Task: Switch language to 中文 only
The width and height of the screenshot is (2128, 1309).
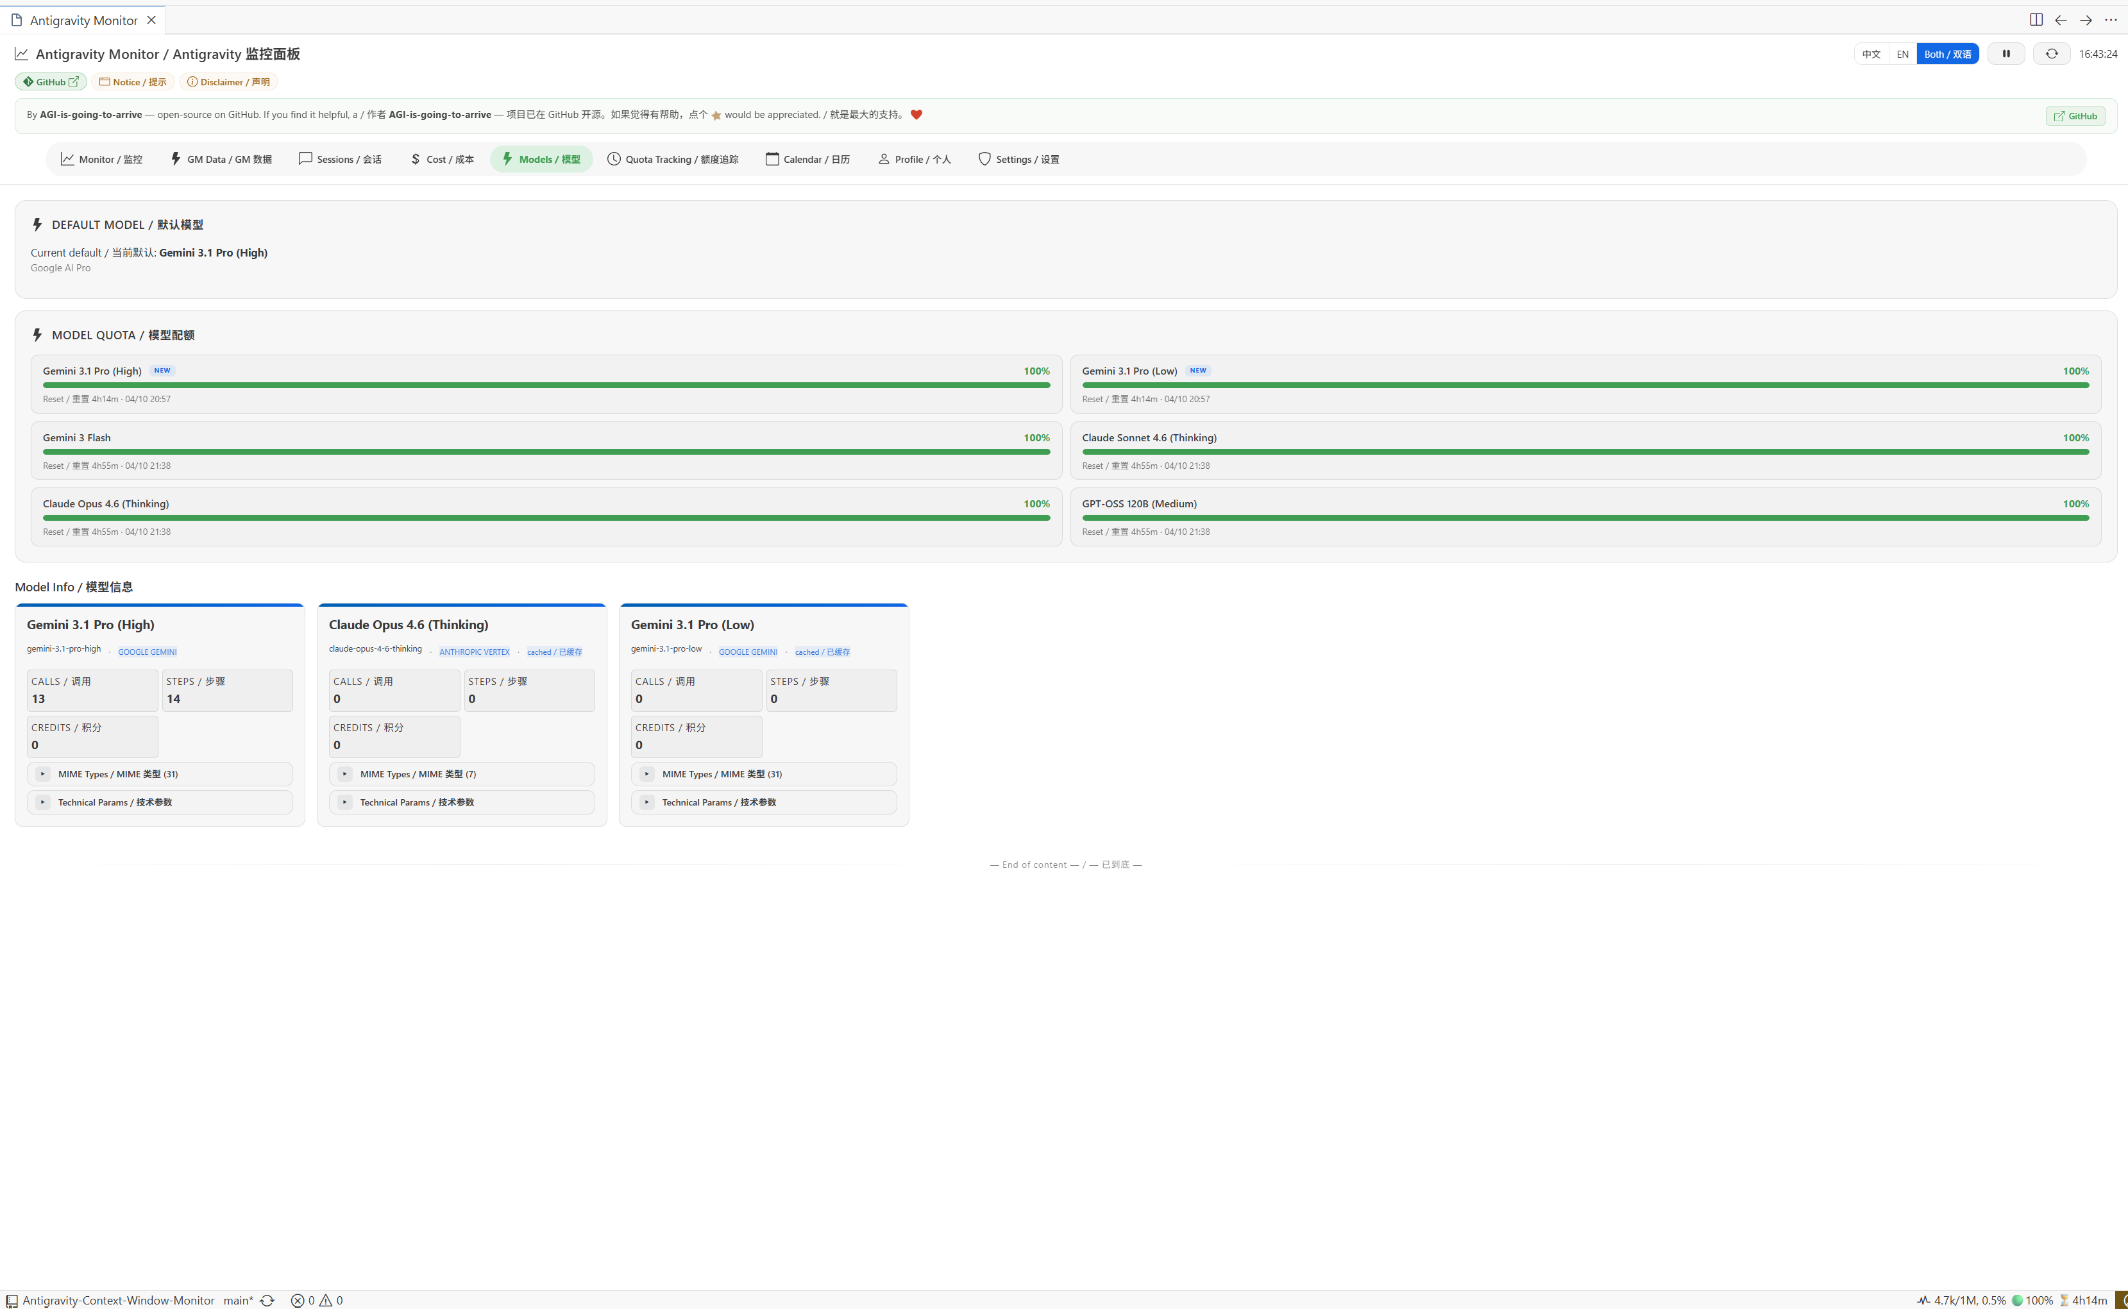Action: click(x=1871, y=54)
